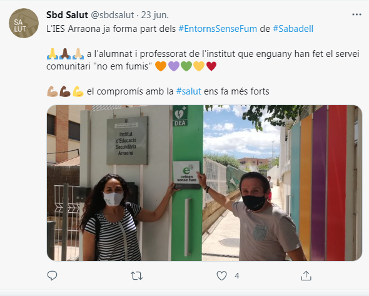Enlarge the attached IES Arraona photo
Image resolution: width=369 pixels, height=296 pixels.
205,183
